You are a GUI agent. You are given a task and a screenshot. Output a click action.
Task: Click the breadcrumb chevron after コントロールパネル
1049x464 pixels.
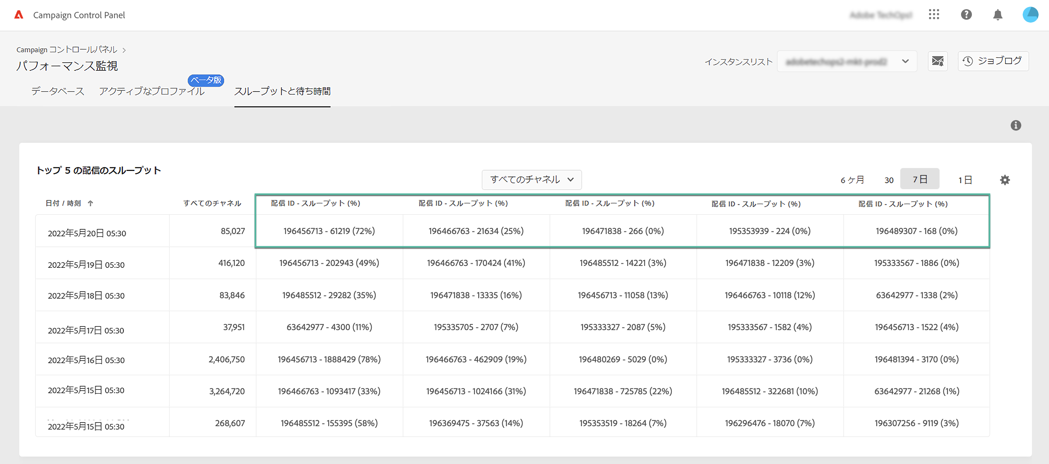click(124, 50)
